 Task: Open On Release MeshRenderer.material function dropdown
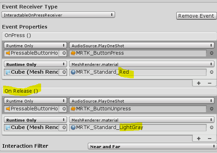click(142, 120)
